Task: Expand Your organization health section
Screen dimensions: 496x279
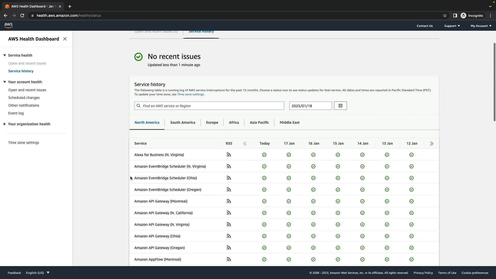Action: 5,124
